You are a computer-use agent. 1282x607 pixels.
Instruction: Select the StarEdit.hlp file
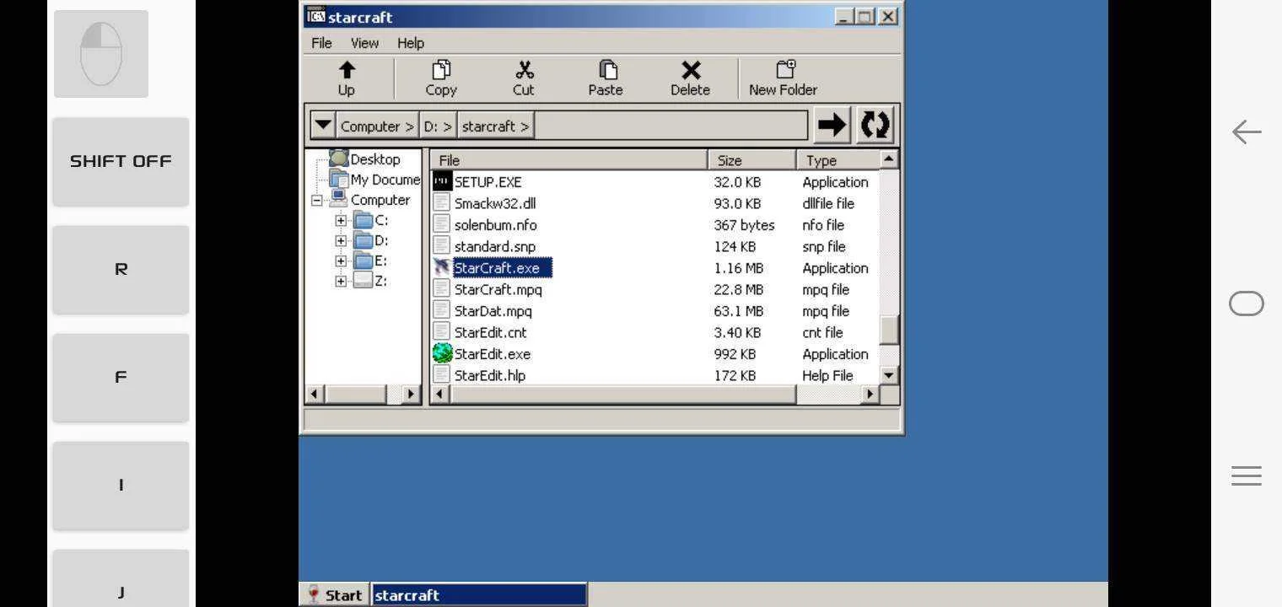pos(489,375)
